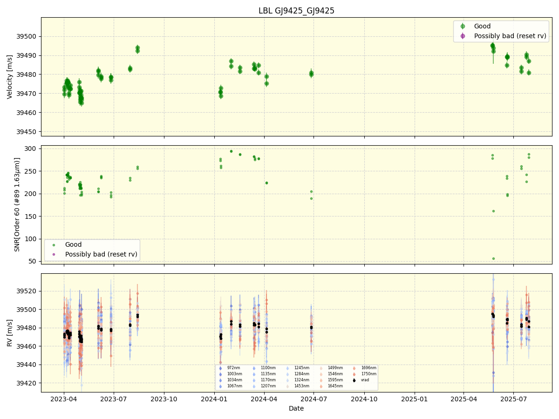Click the lowest SNR outlier point near 55

[x=493, y=258]
